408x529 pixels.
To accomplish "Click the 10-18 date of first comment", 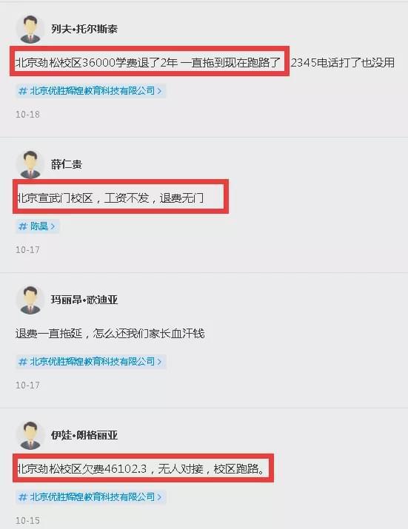I will coord(27,115).
